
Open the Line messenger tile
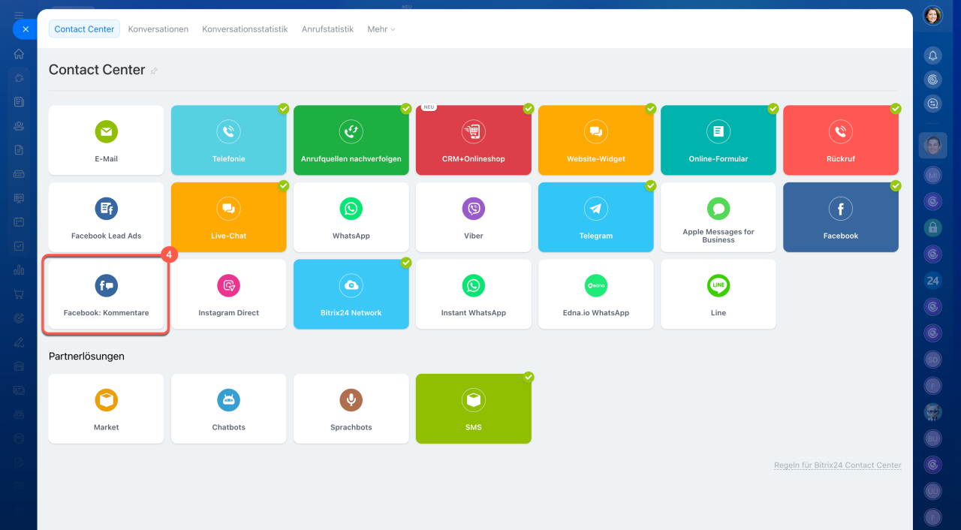(x=718, y=294)
